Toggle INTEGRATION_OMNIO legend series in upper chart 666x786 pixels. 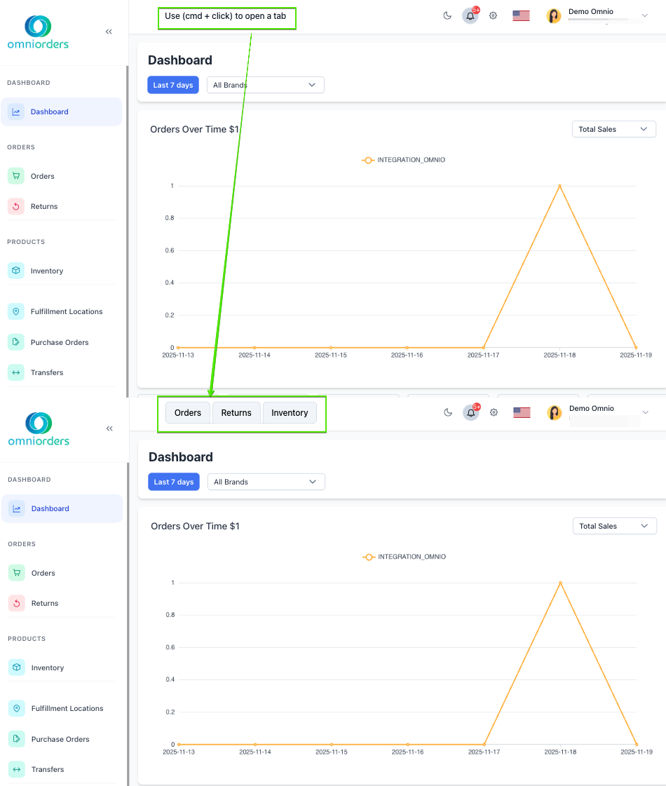pos(403,160)
